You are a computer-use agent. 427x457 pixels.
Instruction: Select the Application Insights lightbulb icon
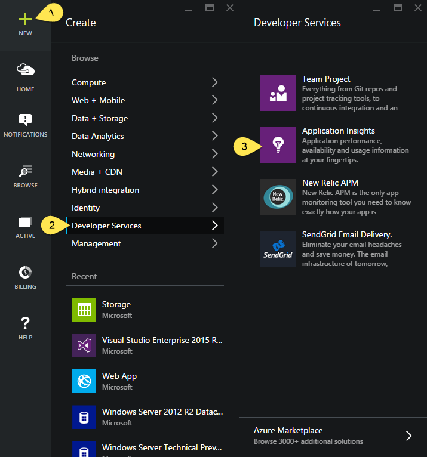tap(278, 145)
